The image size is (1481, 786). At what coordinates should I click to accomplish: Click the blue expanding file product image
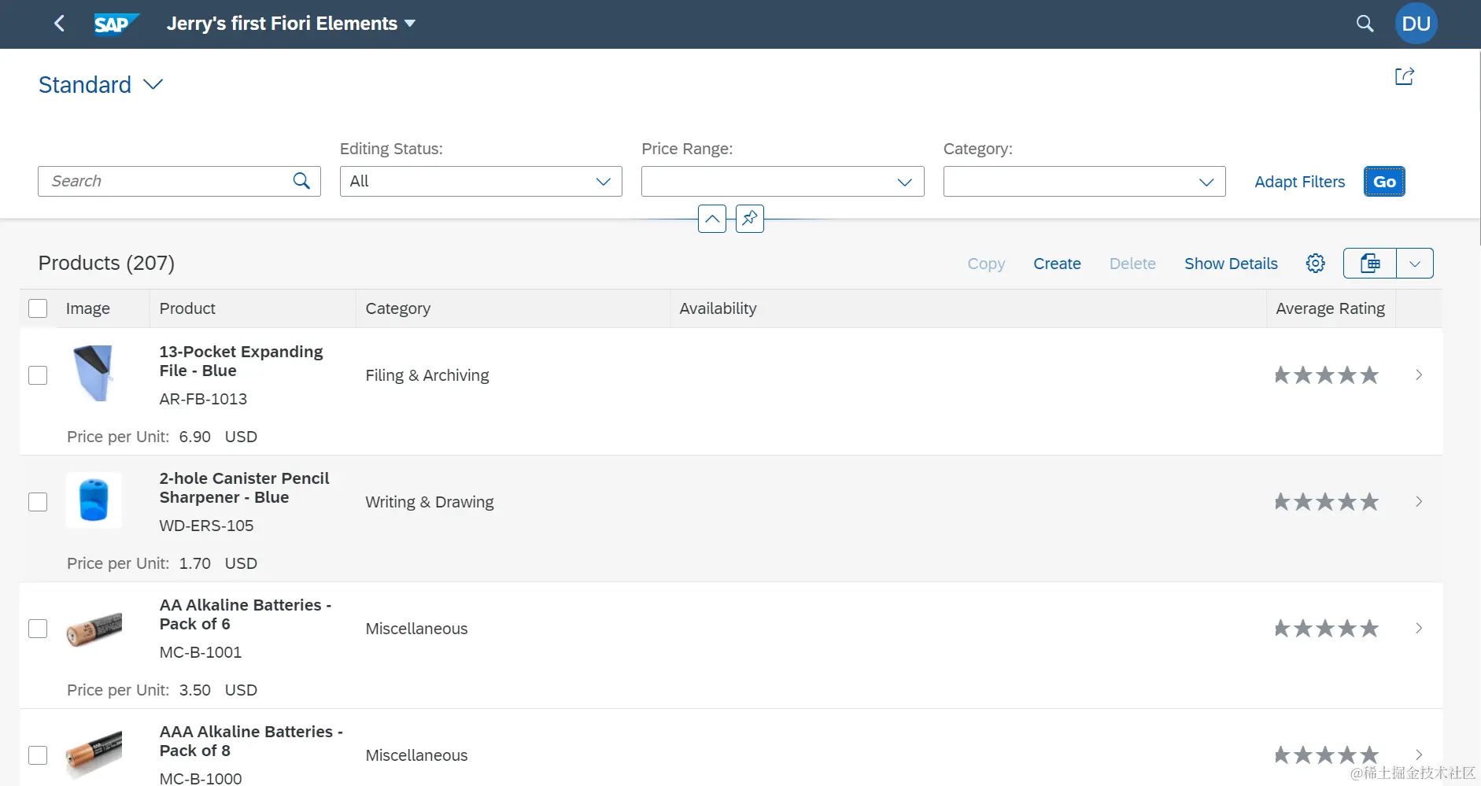click(94, 373)
